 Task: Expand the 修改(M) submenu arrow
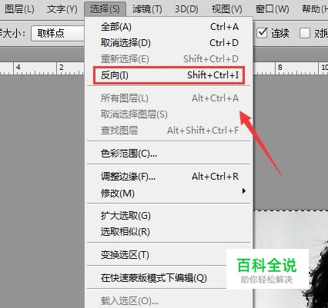pyautogui.click(x=244, y=191)
